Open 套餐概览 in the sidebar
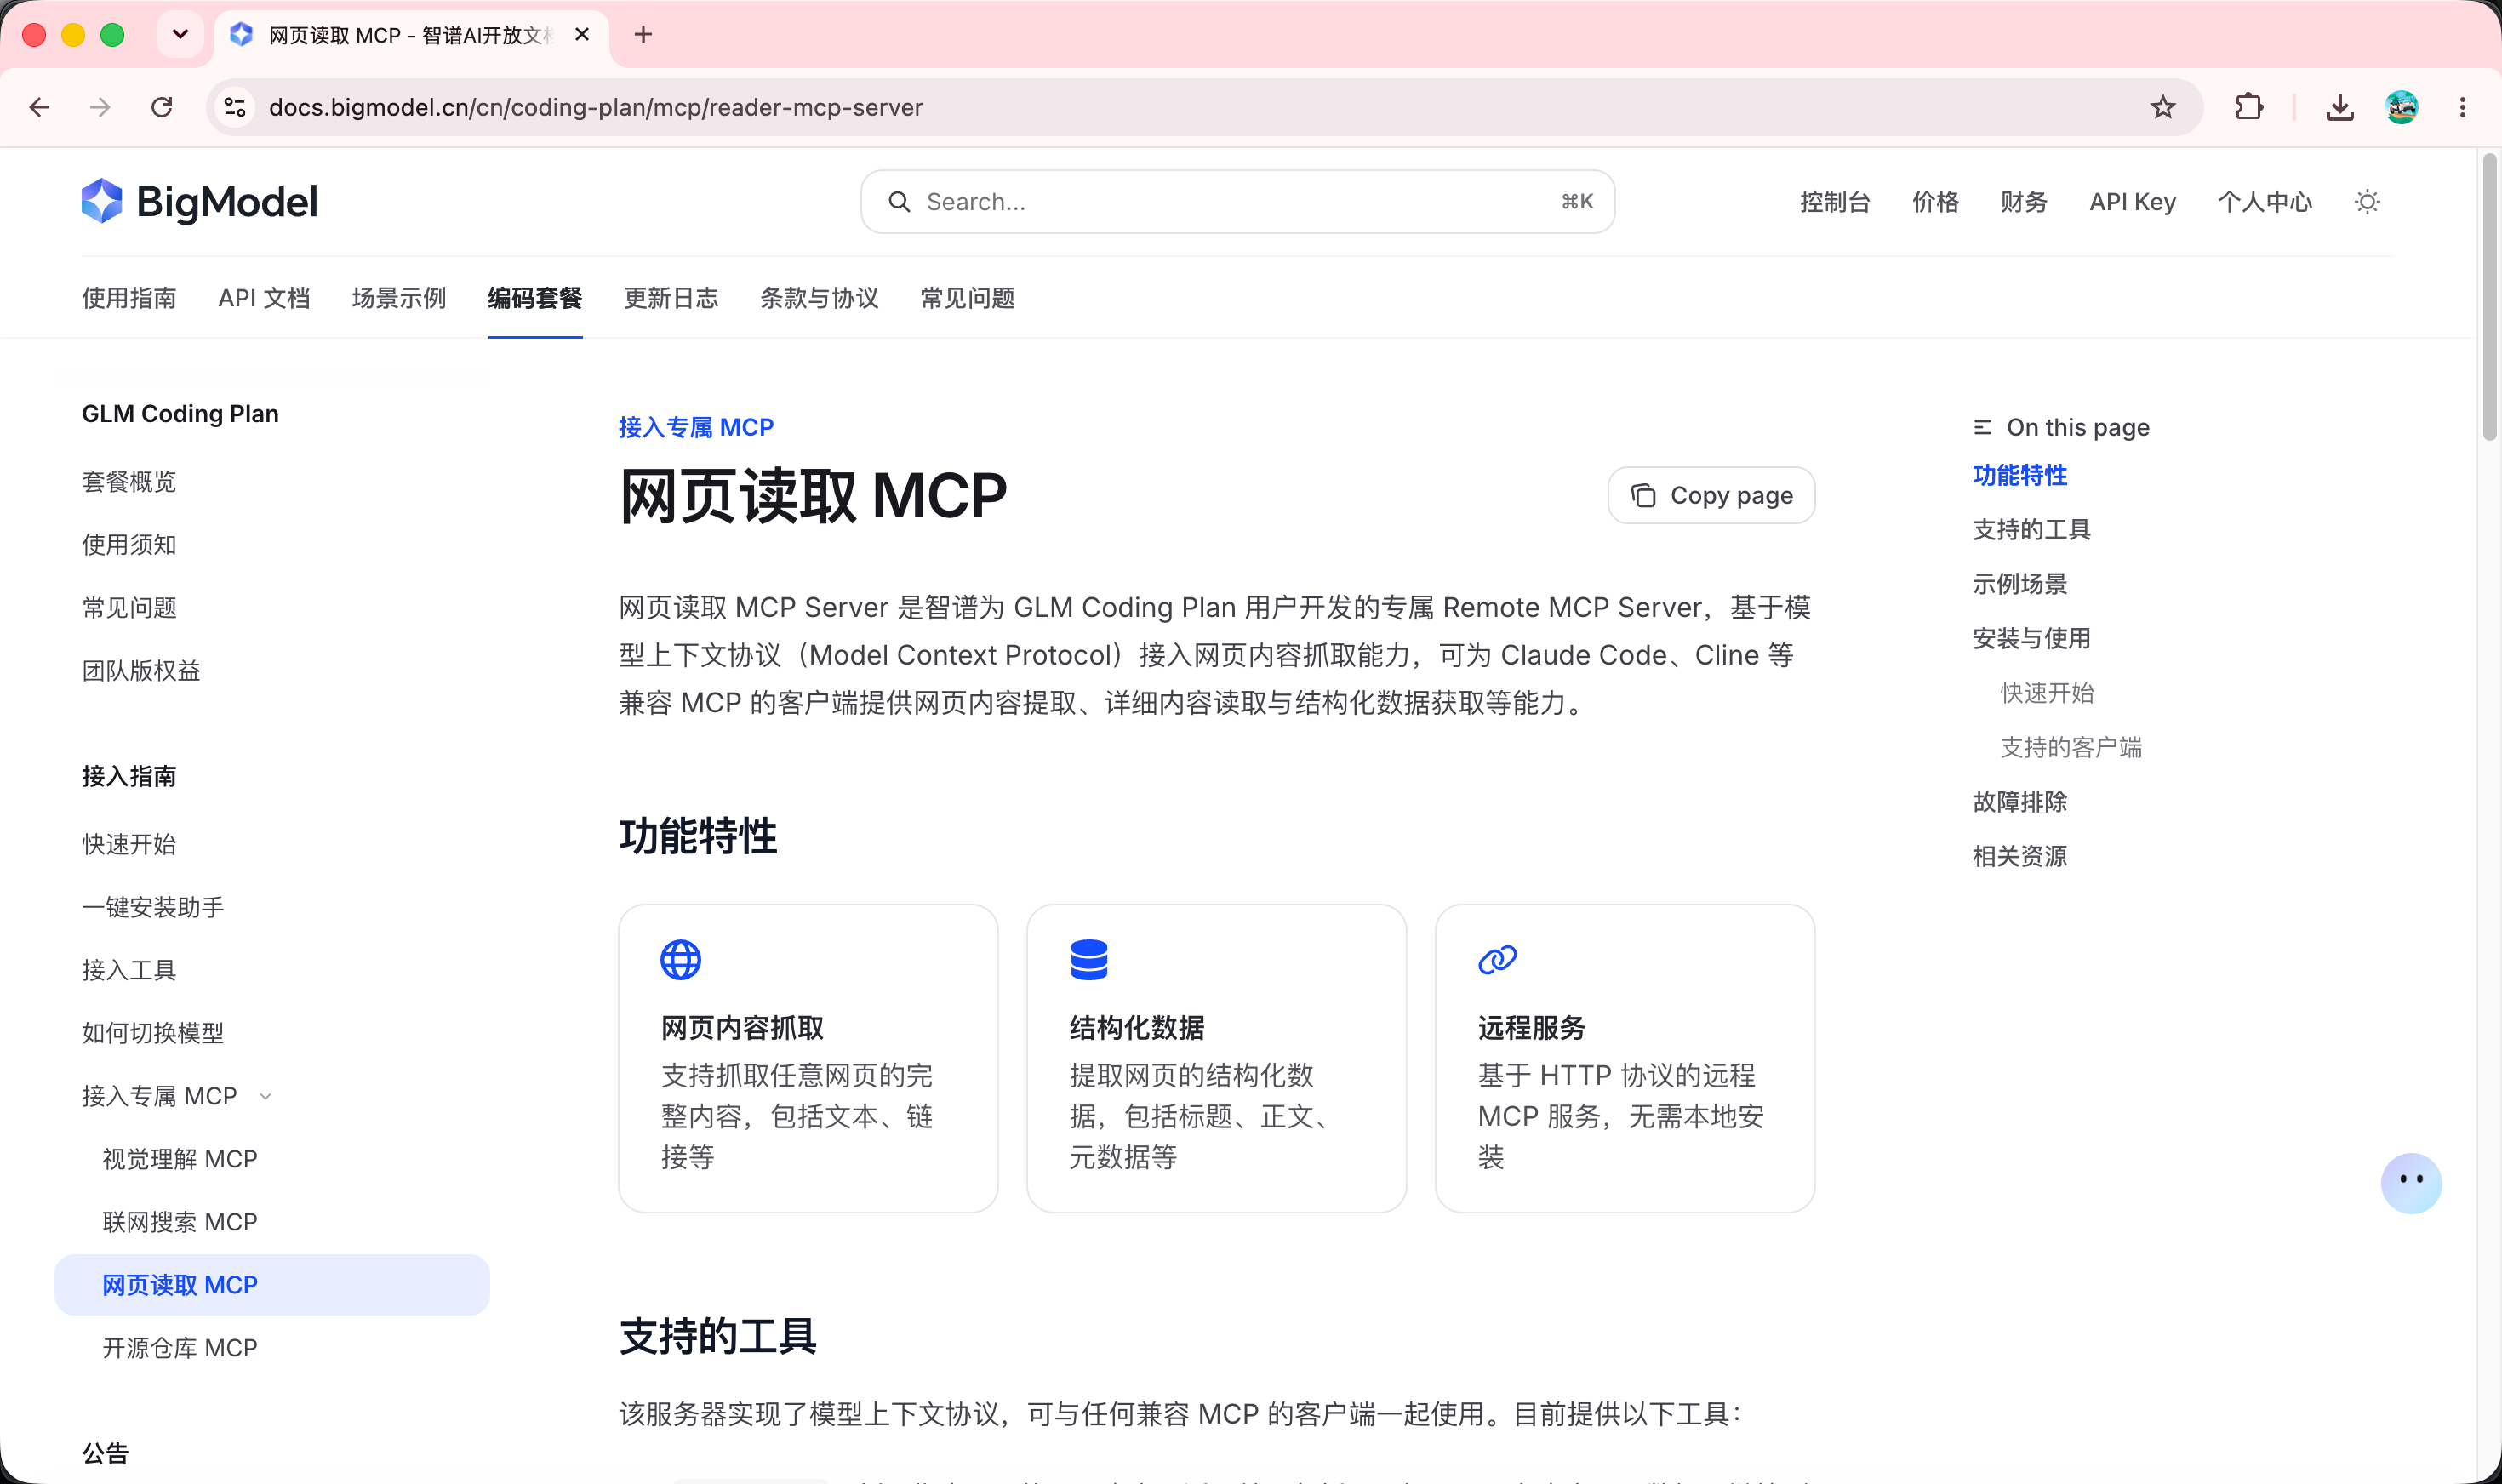The image size is (2502, 1484). pos(129,482)
